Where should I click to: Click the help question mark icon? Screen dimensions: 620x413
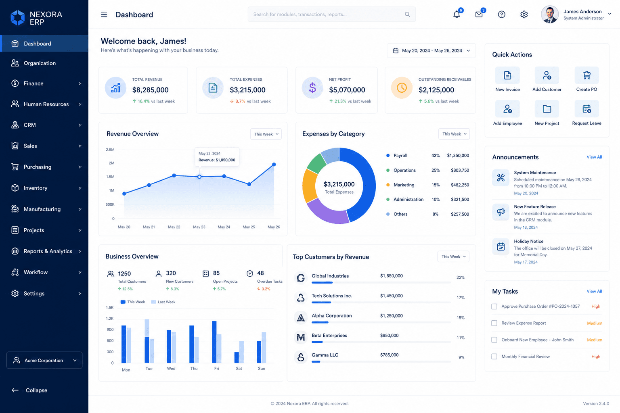tap(502, 15)
